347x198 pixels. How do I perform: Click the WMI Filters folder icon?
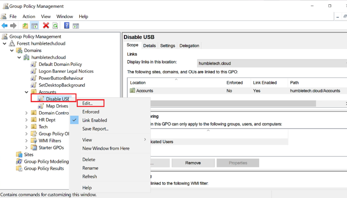(34, 140)
